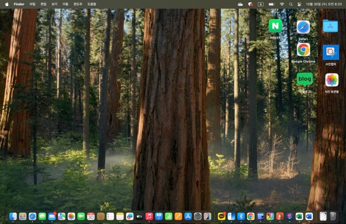Launch Safari from the Dock

[x=33, y=217]
